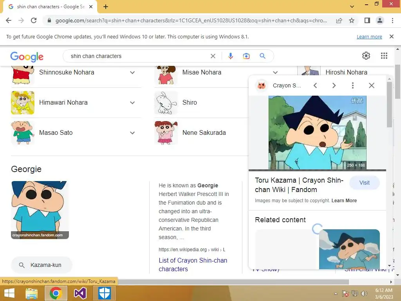Select Nene Sakurada character entry
The width and height of the screenshot is (401, 301).
[204, 132]
